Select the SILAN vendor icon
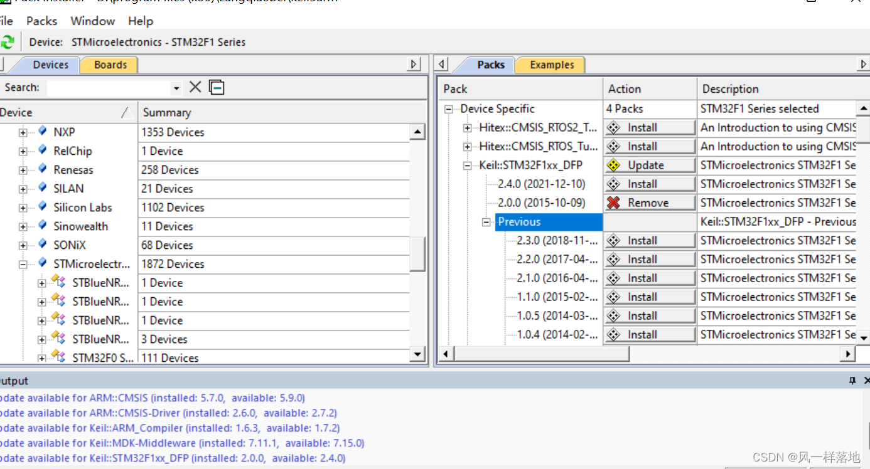870x469 pixels. tap(42, 187)
